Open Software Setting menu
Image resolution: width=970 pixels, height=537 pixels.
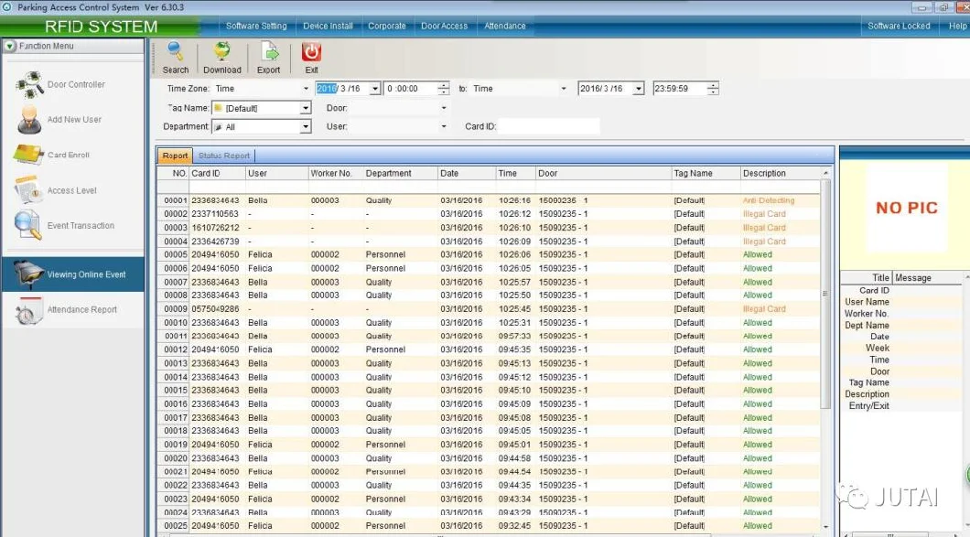[256, 26]
